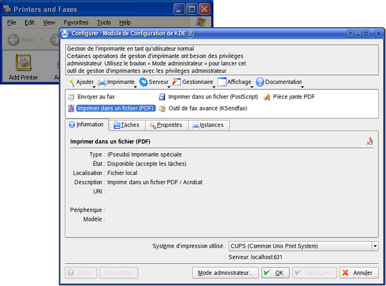Open File menu in Printers and Faxes
Viewport: 386px width, 286px height.
(11, 22)
